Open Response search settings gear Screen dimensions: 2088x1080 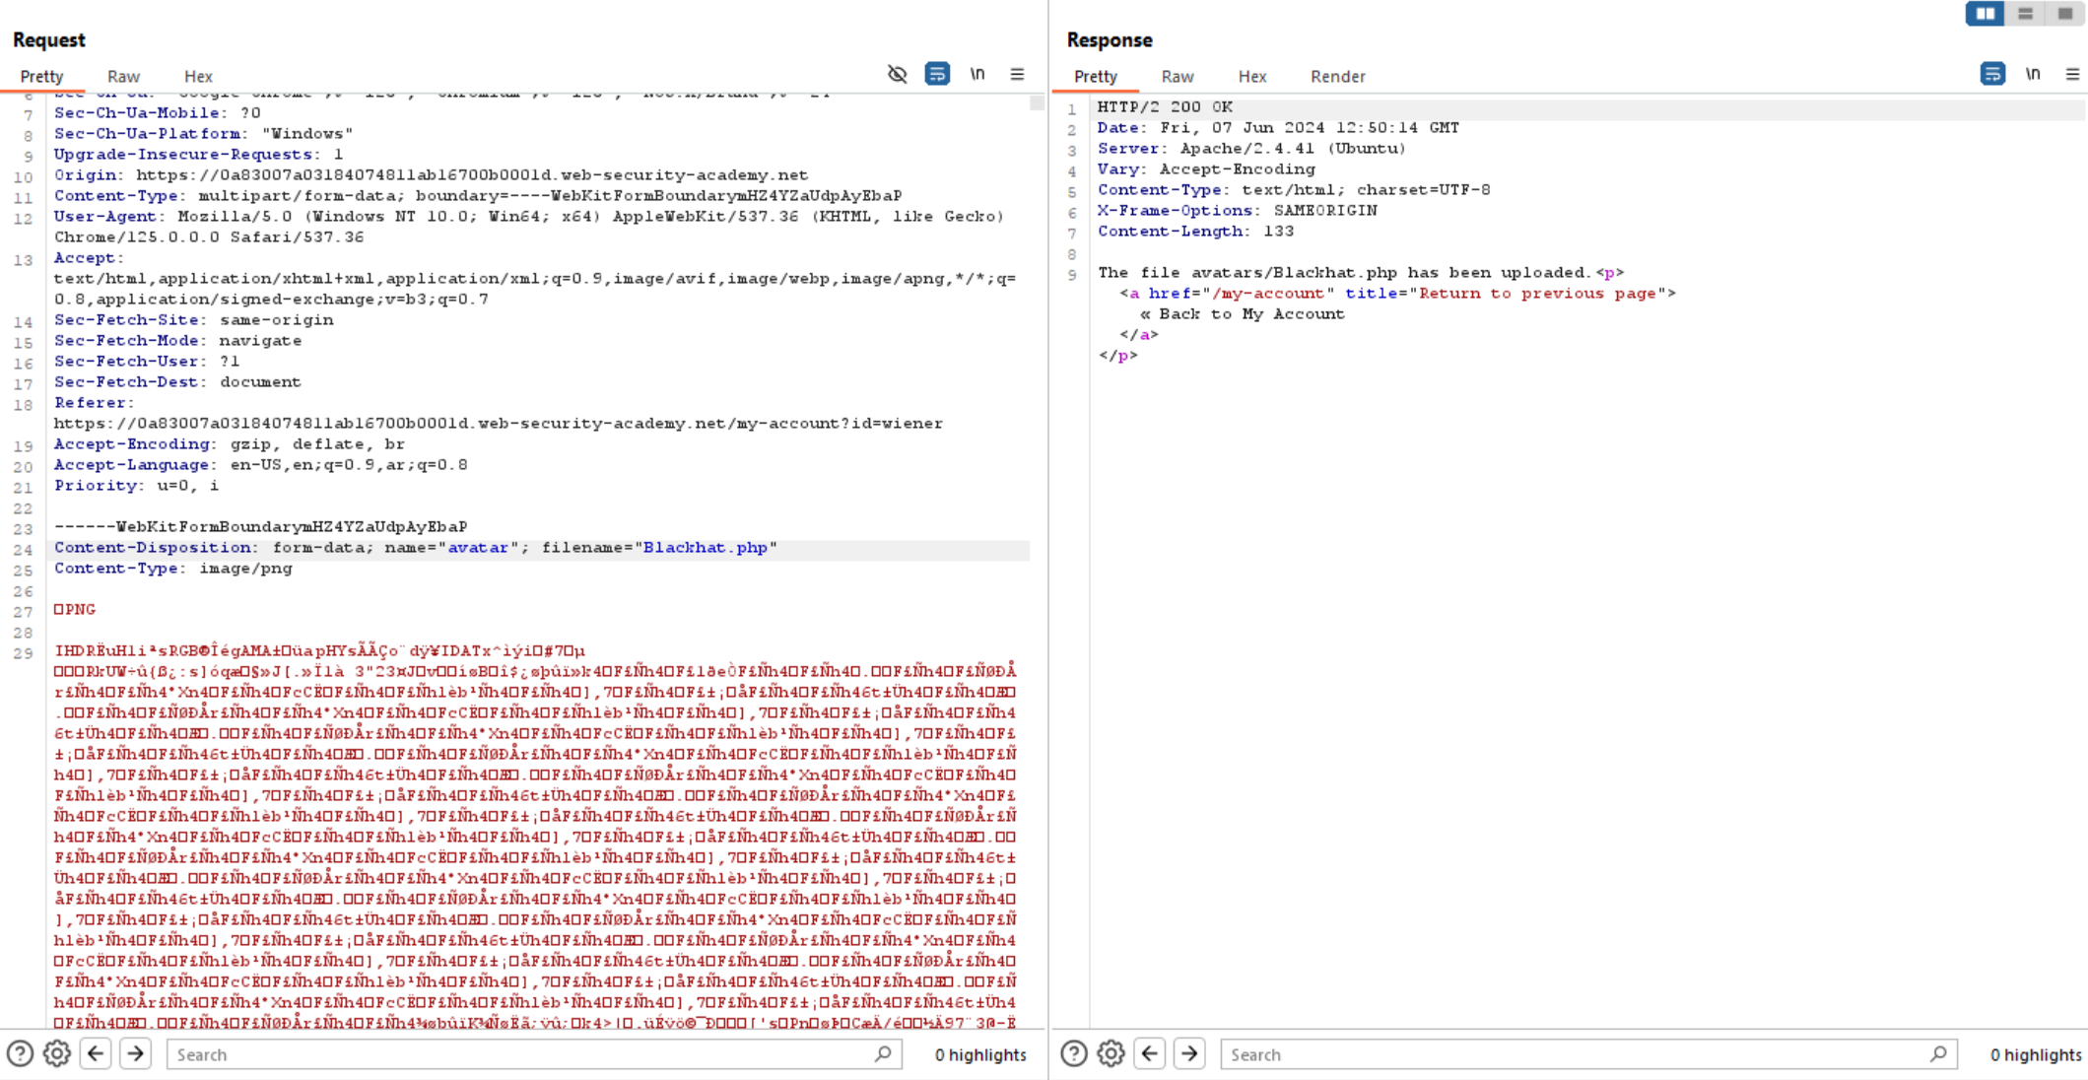(1111, 1053)
